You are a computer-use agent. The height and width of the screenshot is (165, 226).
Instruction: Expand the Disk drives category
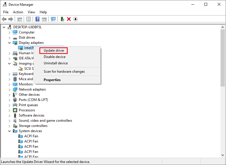pyautogui.click(x=10, y=38)
